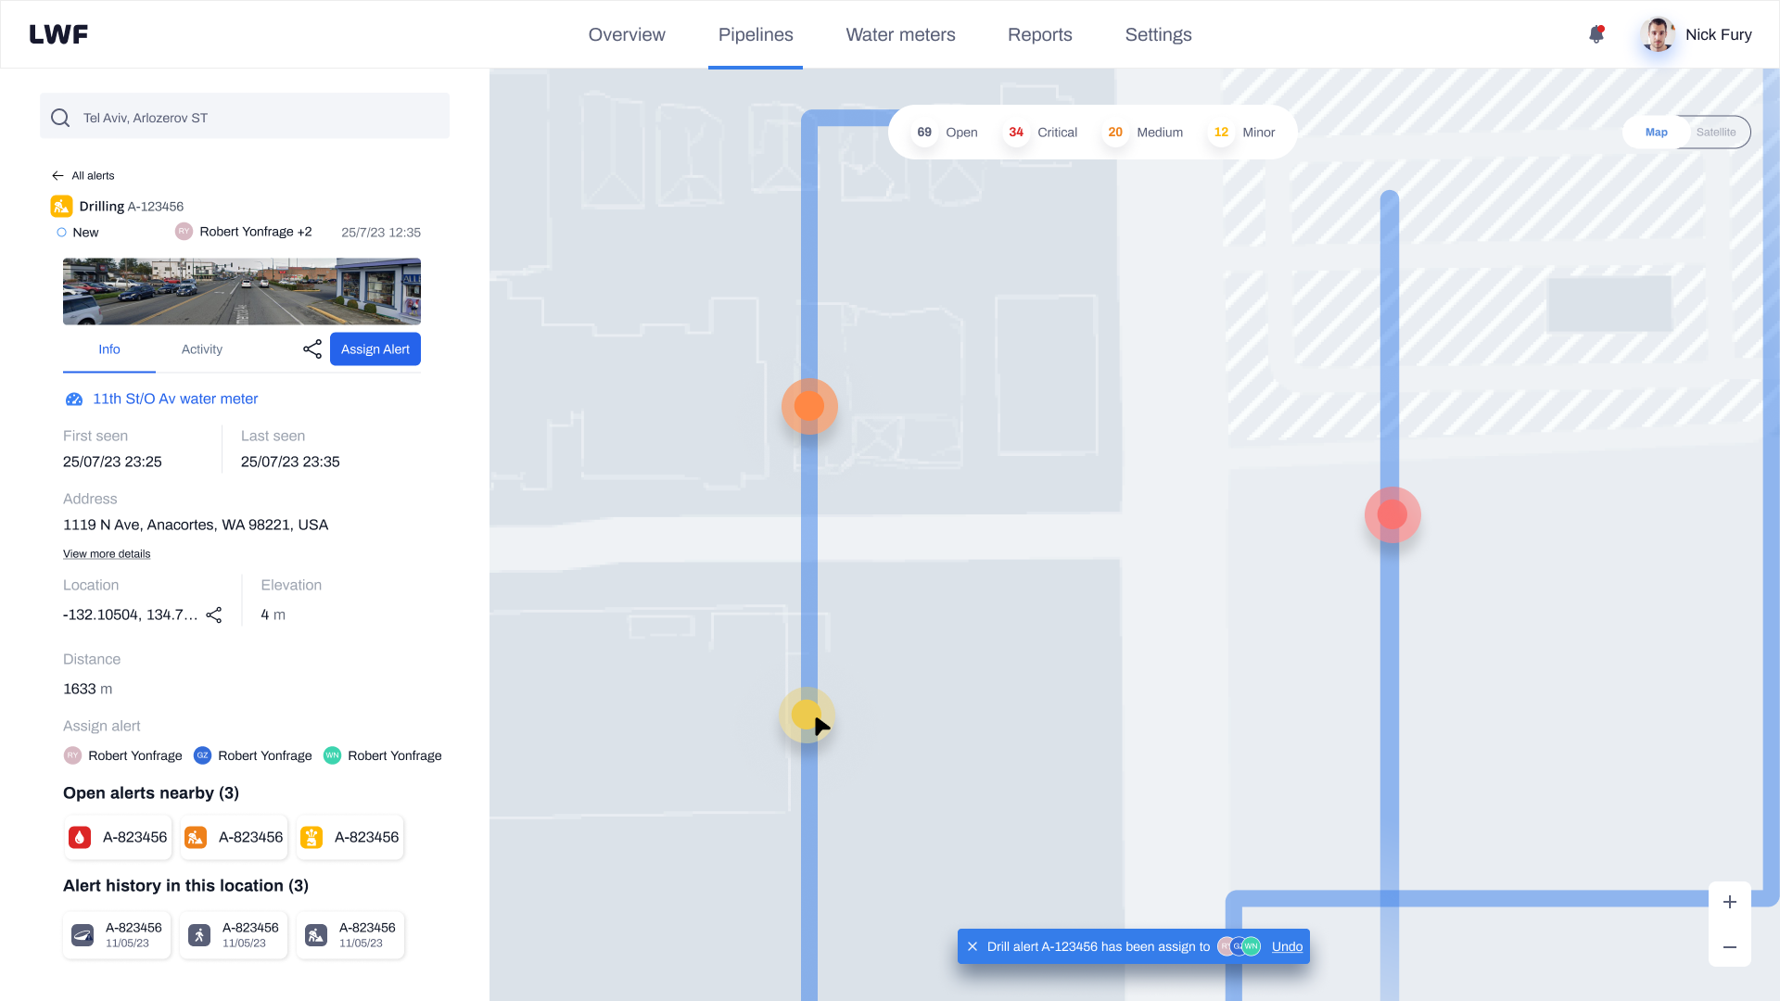This screenshot has height=1001, width=1780.
Task: Click the search field with Tel Aviv address
Action: [x=245, y=116]
